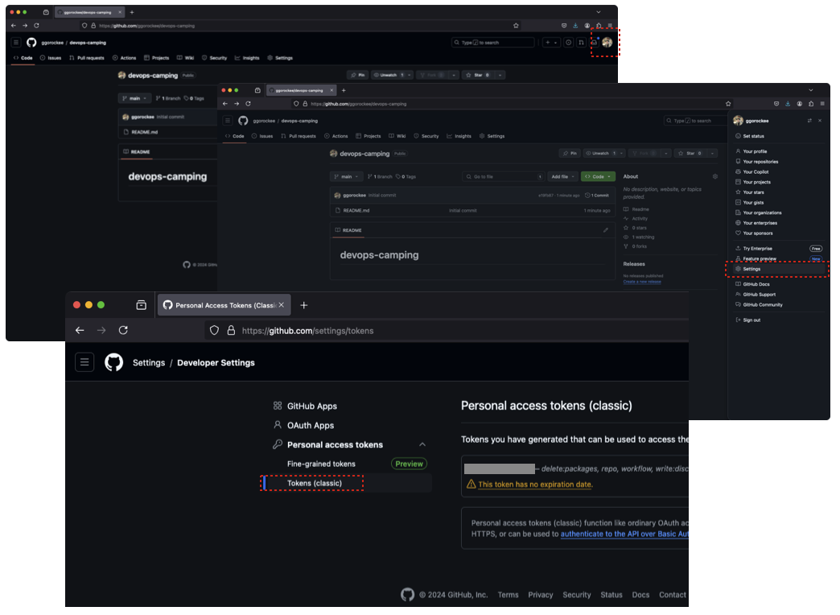The image size is (840, 615).
Task: Click the GitHub logo beside Settings breadcrumb
Action: pos(113,363)
